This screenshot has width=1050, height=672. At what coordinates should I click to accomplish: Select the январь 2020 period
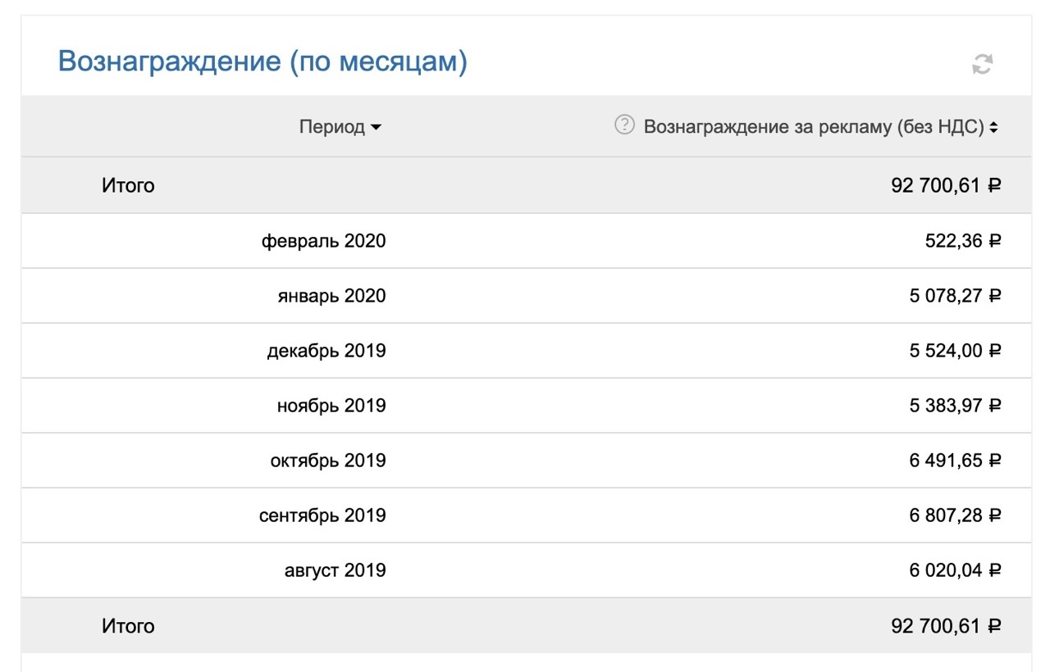click(331, 296)
